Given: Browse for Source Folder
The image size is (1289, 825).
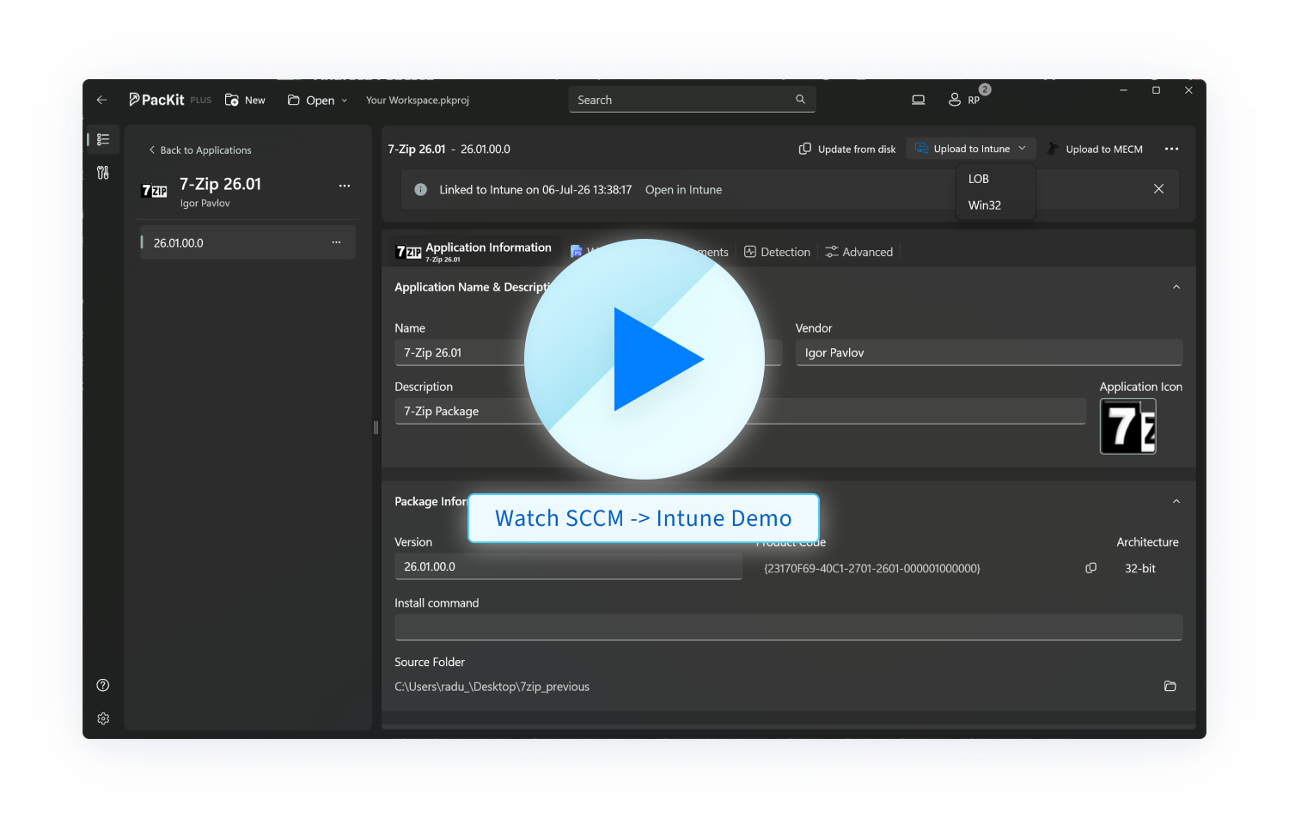Looking at the screenshot, I should 1170,686.
